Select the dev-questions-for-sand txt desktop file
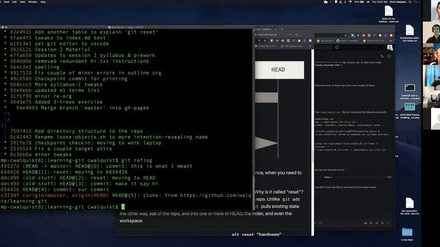The image size is (440, 247). coord(410,206)
